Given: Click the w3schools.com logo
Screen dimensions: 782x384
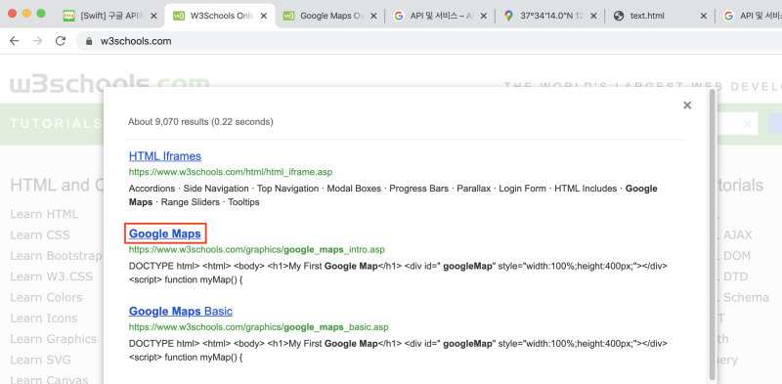Looking at the screenshot, I should point(109,84).
